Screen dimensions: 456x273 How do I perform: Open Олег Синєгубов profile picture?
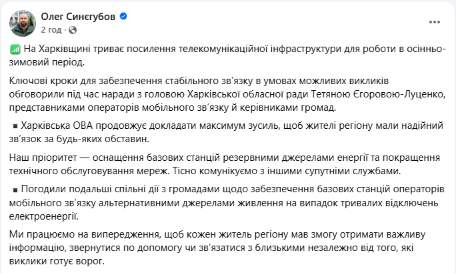click(x=22, y=22)
